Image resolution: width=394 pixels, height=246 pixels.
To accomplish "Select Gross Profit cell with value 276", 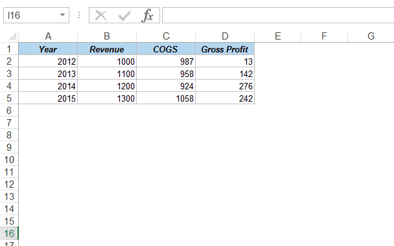I will [225, 86].
